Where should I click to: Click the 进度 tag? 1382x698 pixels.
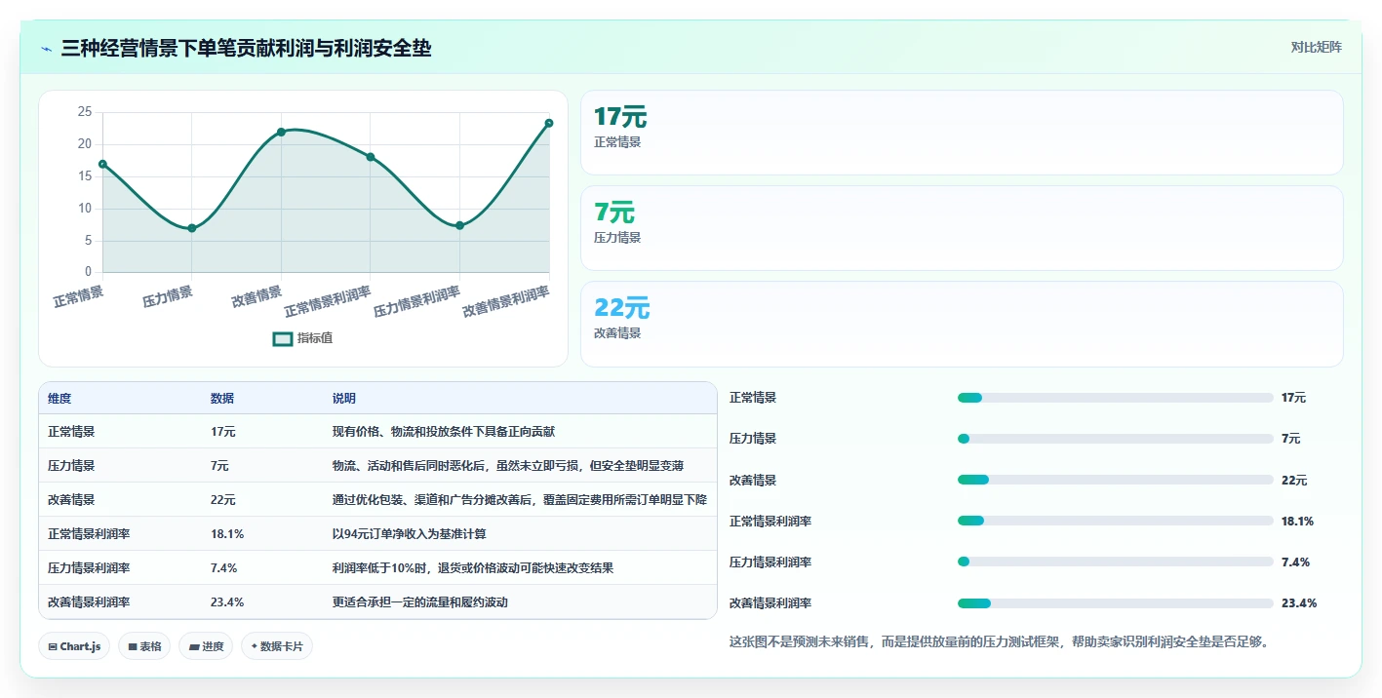pyautogui.click(x=206, y=646)
